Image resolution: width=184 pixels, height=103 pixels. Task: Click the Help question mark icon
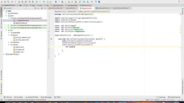point(96,2)
